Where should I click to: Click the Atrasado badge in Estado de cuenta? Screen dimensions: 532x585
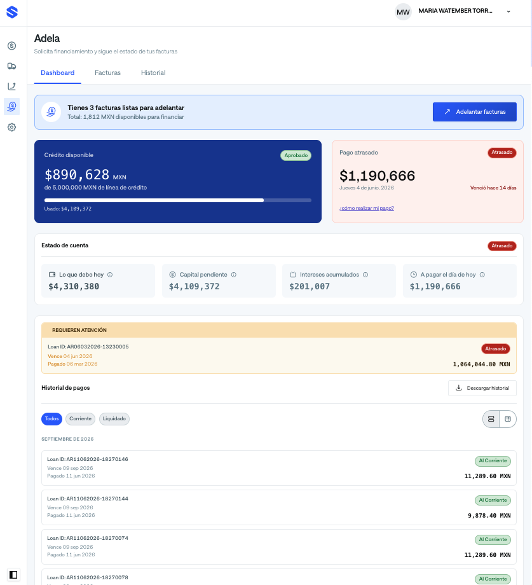click(x=501, y=246)
